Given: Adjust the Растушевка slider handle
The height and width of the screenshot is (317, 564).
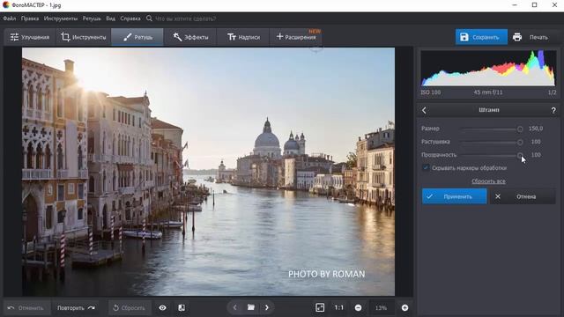Looking at the screenshot, I should [520, 142].
